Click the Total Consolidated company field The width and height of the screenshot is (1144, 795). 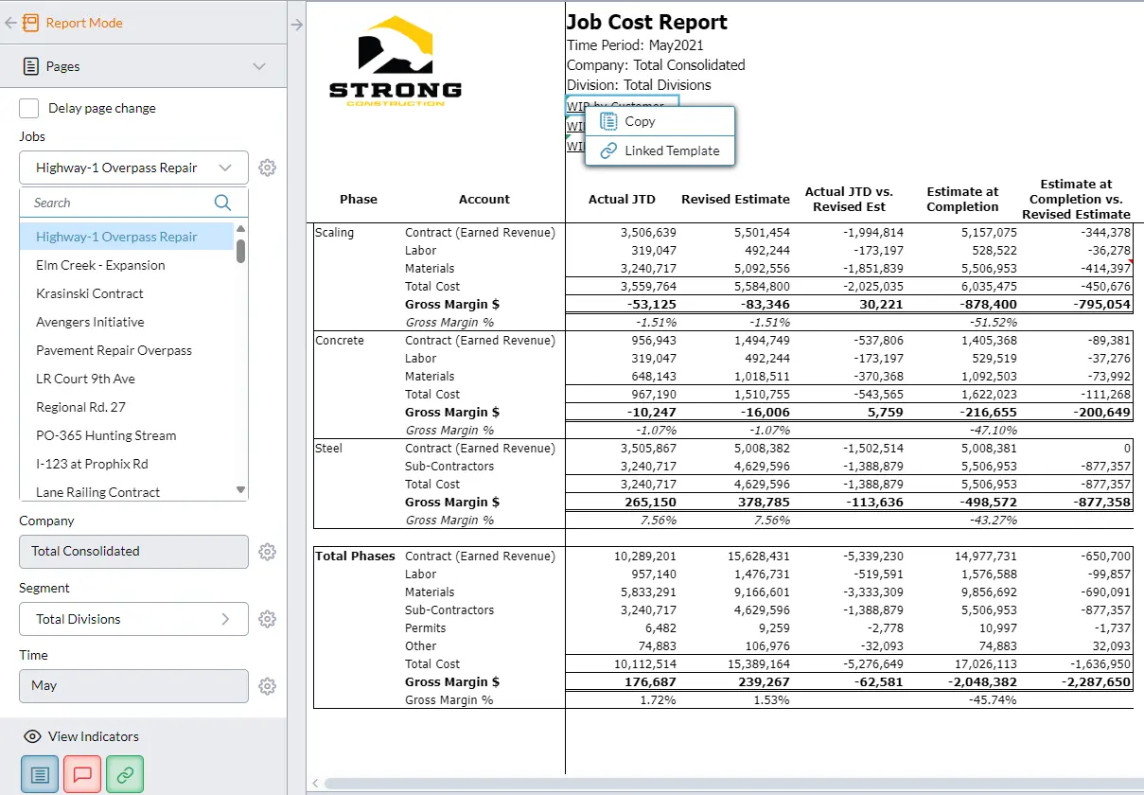pyautogui.click(x=133, y=551)
